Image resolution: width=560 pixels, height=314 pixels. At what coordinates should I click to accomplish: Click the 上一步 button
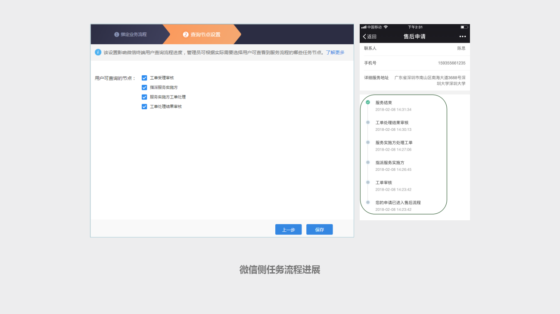tap(289, 230)
